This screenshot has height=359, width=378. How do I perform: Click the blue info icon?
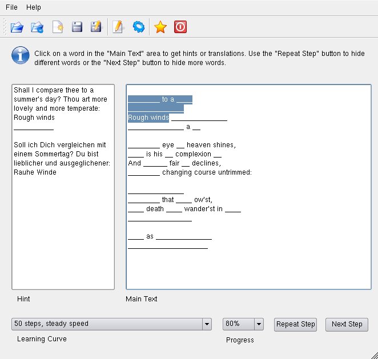[x=21, y=55]
